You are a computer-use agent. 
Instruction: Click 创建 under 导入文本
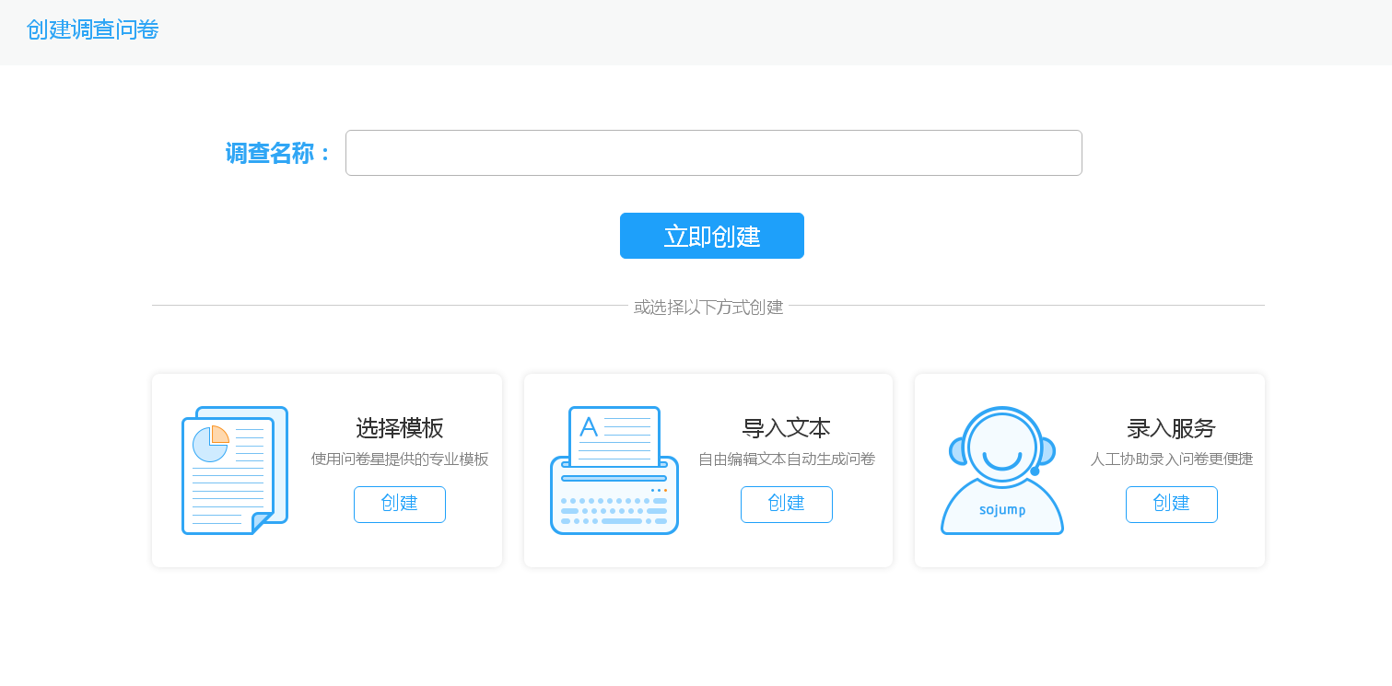787,505
